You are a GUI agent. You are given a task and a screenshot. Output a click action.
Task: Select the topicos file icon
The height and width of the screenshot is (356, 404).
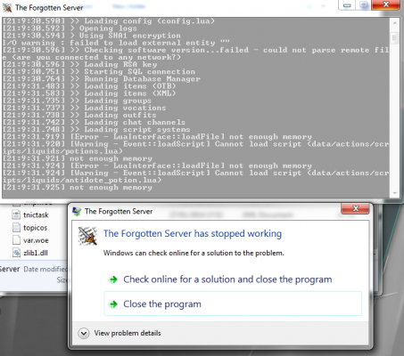[16, 228]
